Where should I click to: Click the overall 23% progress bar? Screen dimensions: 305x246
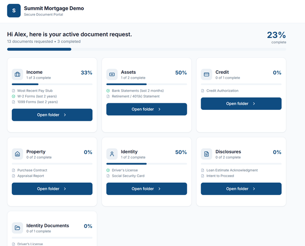tap(147, 49)
